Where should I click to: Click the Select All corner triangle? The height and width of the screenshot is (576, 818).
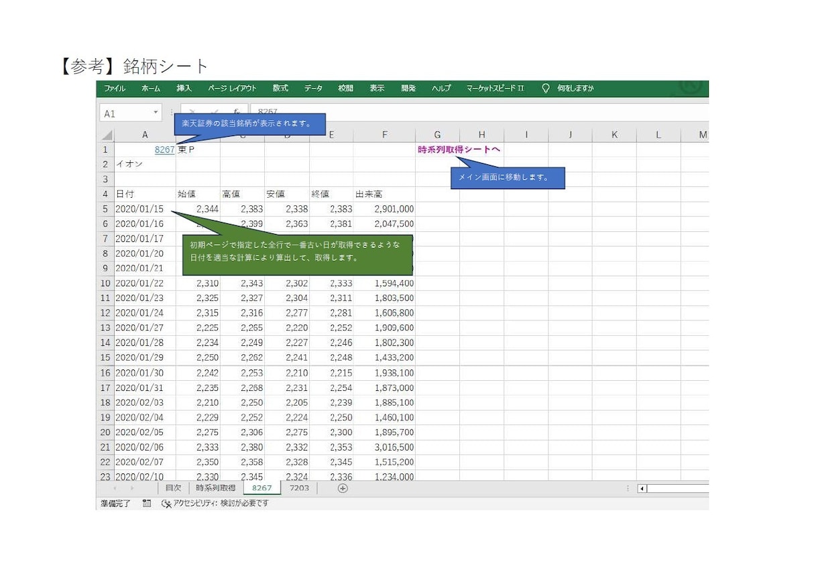click(107, 135)
